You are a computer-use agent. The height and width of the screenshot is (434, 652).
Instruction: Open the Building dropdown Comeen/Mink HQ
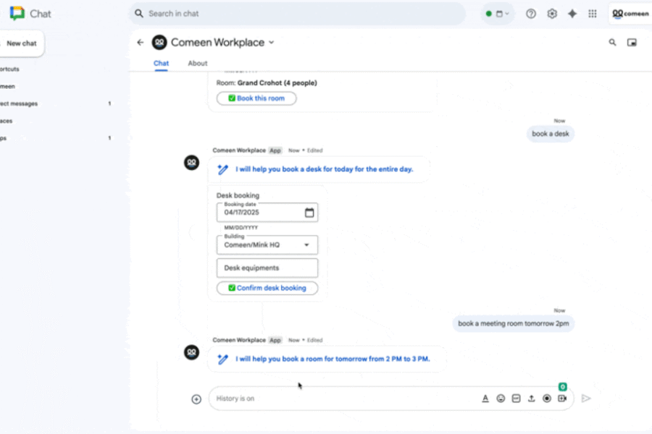pyautogui.click(x=267, y=245)
